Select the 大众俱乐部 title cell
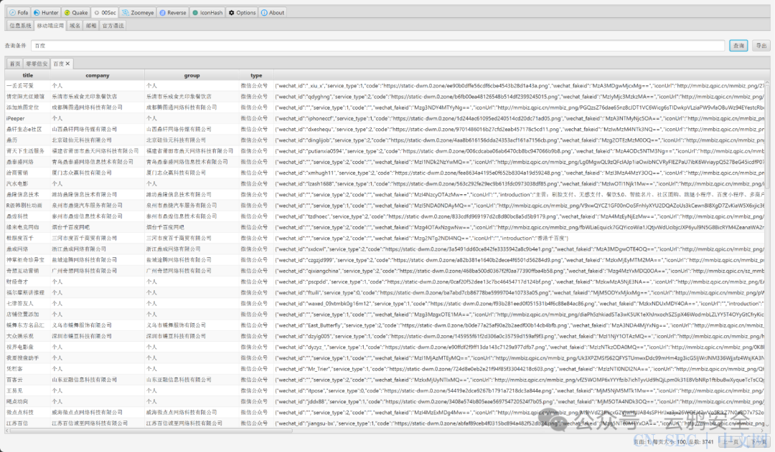 pyautogui.click(x=27, y=336)
